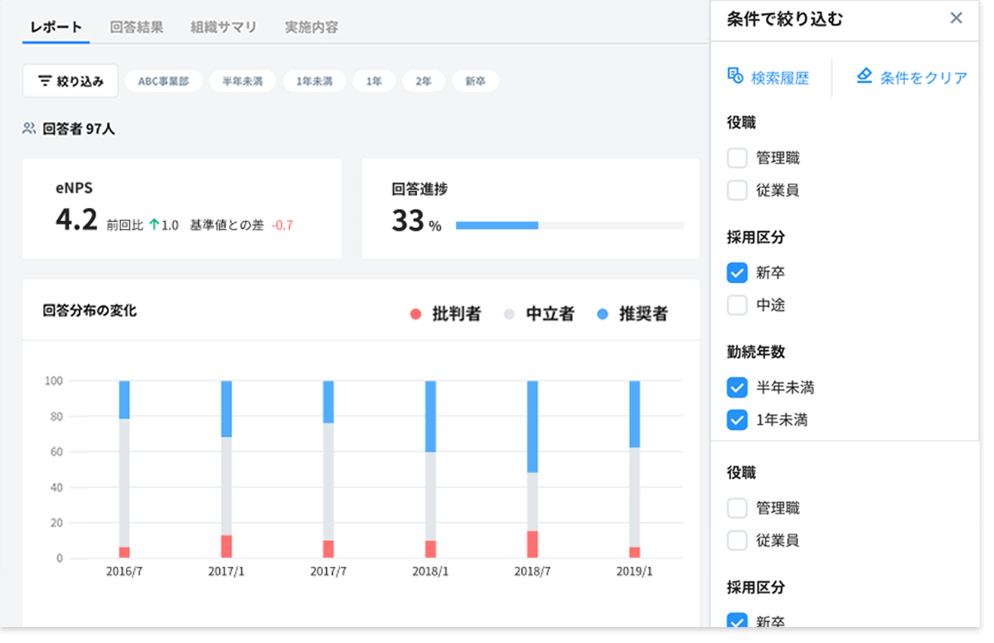Screen dimensions: 994x643
Task: Check the first 従業員 checkbox
Action: [x=737, y=190]
